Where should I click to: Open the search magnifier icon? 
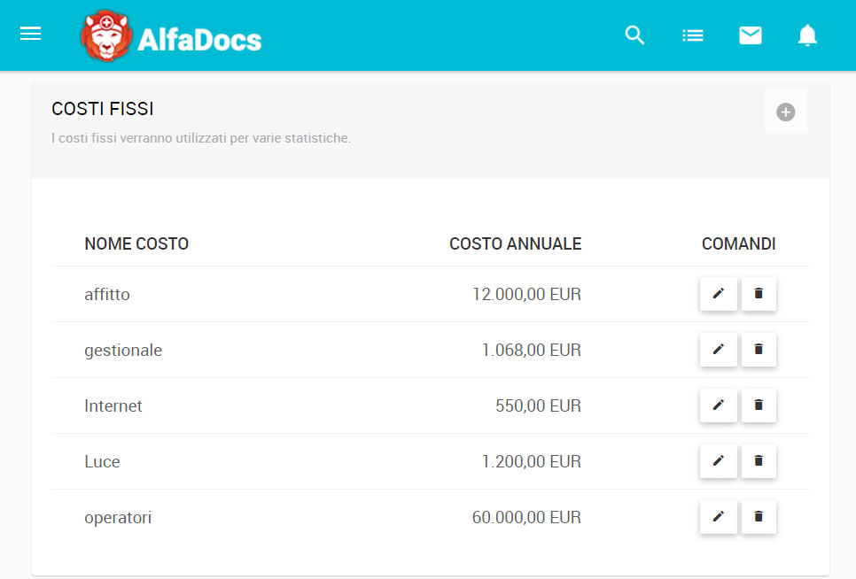634,35
